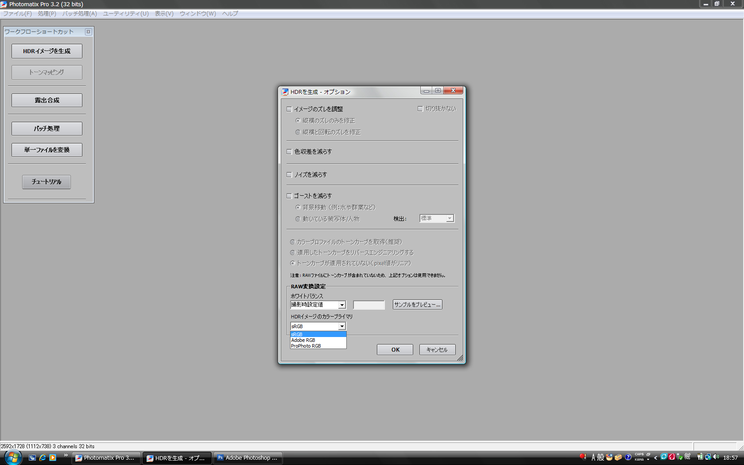The height and width of the screenshot is (465, 744).
Task: Click the Switch between windows Quick Launch icon
Action: click(x=32, y=457)
